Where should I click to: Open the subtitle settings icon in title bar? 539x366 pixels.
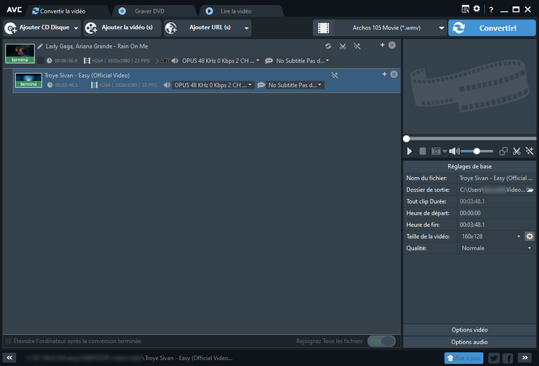[465, 9]
